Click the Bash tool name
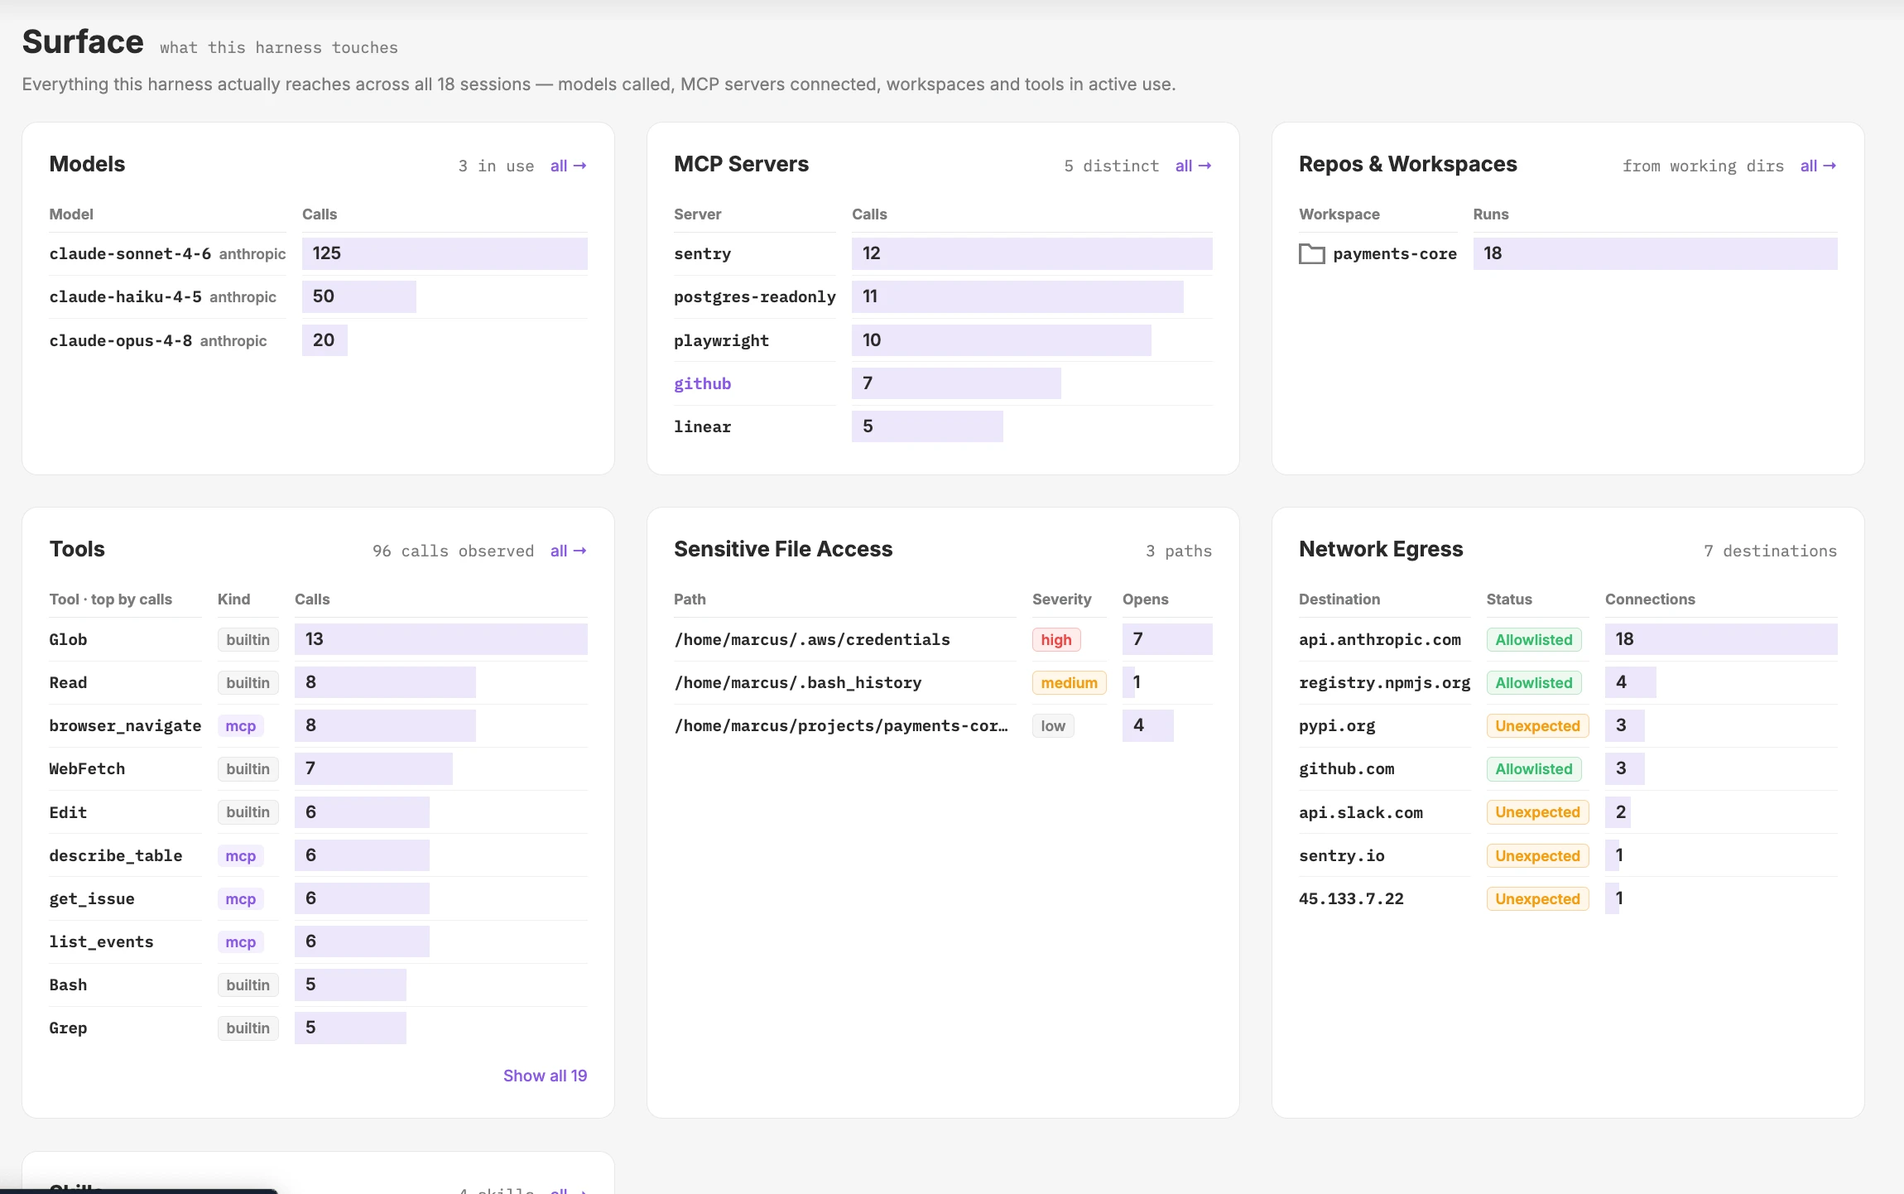The height and width of the screenshot is (1194, 1904). pos(68,985)
